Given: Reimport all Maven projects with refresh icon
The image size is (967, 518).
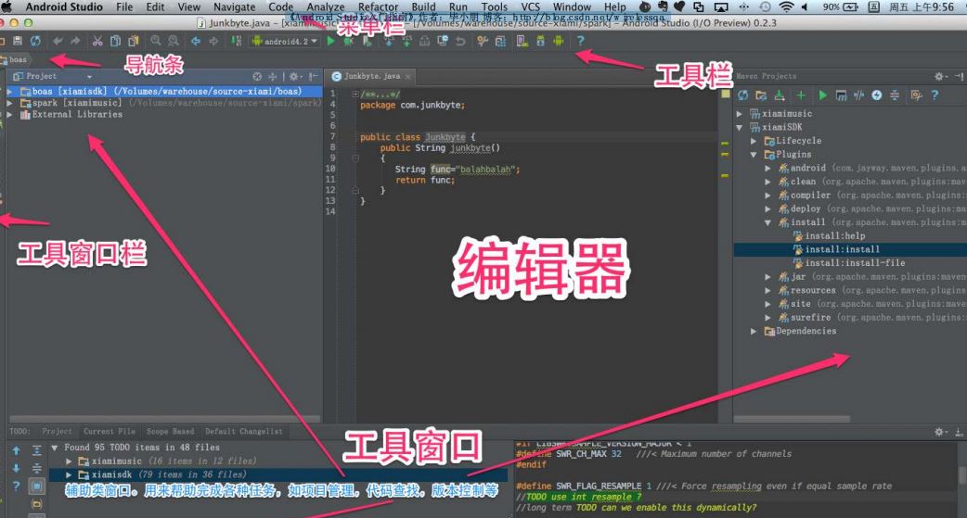Looking at the screenshot, I should tap(742, 95).
